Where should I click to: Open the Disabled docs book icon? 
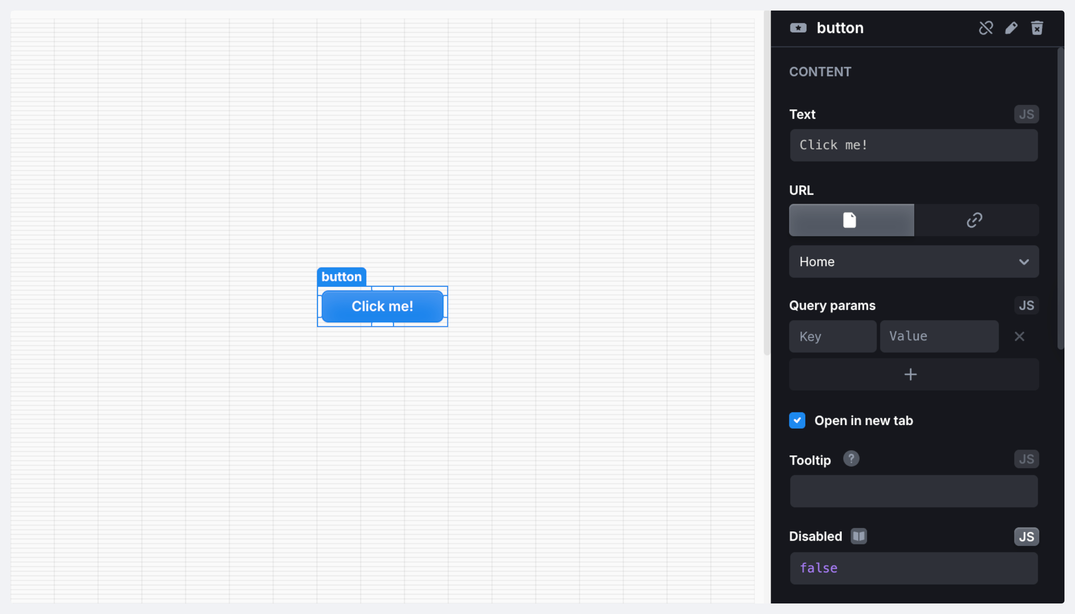pyautogui.click(x=858, y=536)
